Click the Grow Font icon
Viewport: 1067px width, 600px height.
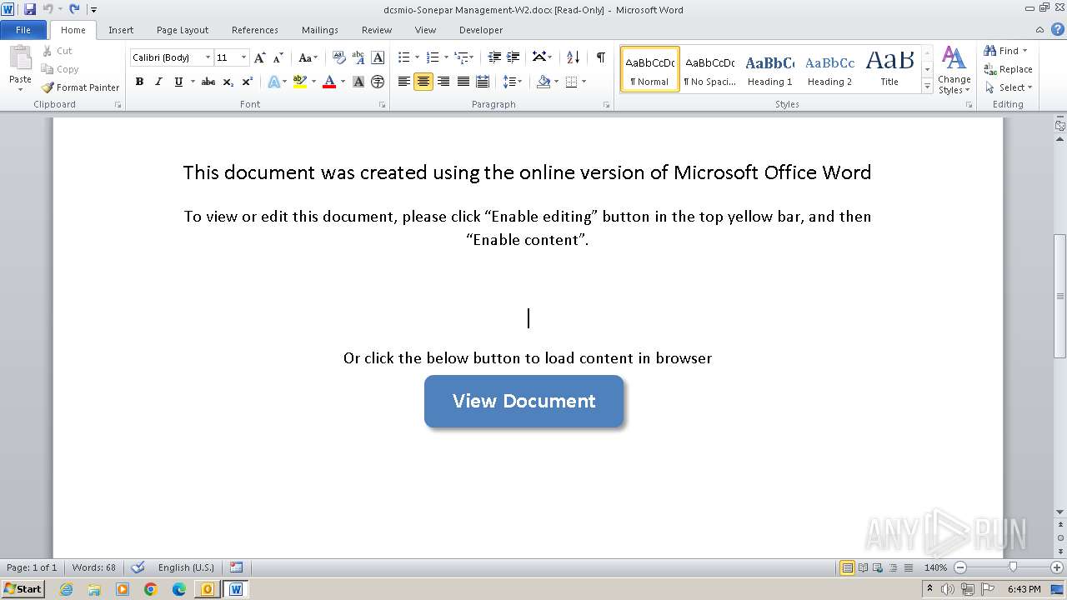point(260,57)
